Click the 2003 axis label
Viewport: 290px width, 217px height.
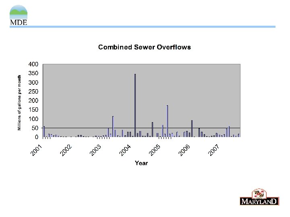95,150
